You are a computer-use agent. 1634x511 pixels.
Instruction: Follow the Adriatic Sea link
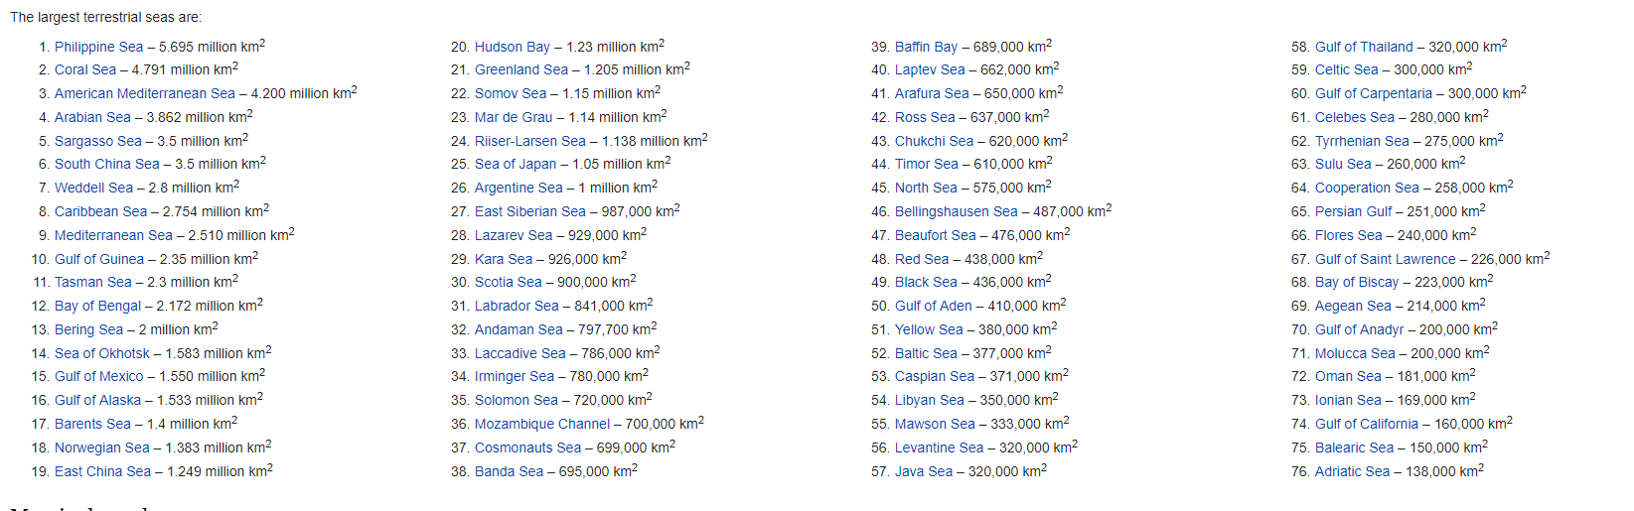(x=1352, y=471)
